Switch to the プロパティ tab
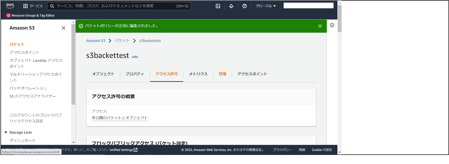This screenshot has width=449, height=164. point(135,74)
